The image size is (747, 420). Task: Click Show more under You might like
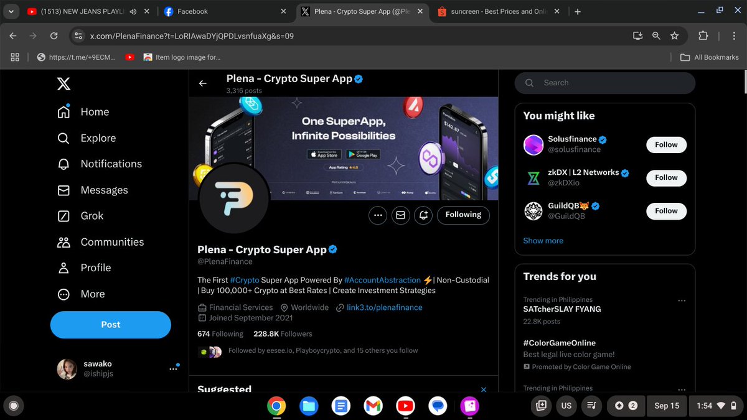543,241
